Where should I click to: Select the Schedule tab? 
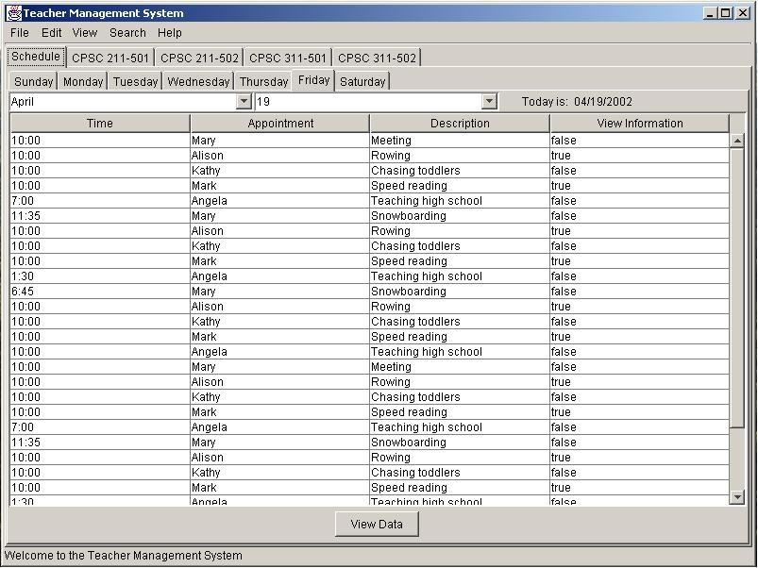(35, 57)
